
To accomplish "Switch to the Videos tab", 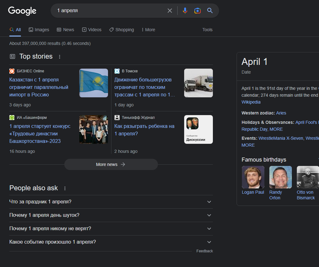I will (91, 30).
